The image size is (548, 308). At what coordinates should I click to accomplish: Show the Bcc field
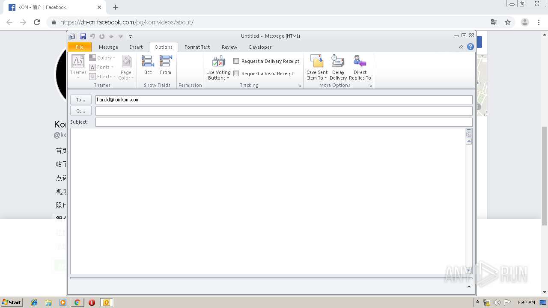point(148,65)
